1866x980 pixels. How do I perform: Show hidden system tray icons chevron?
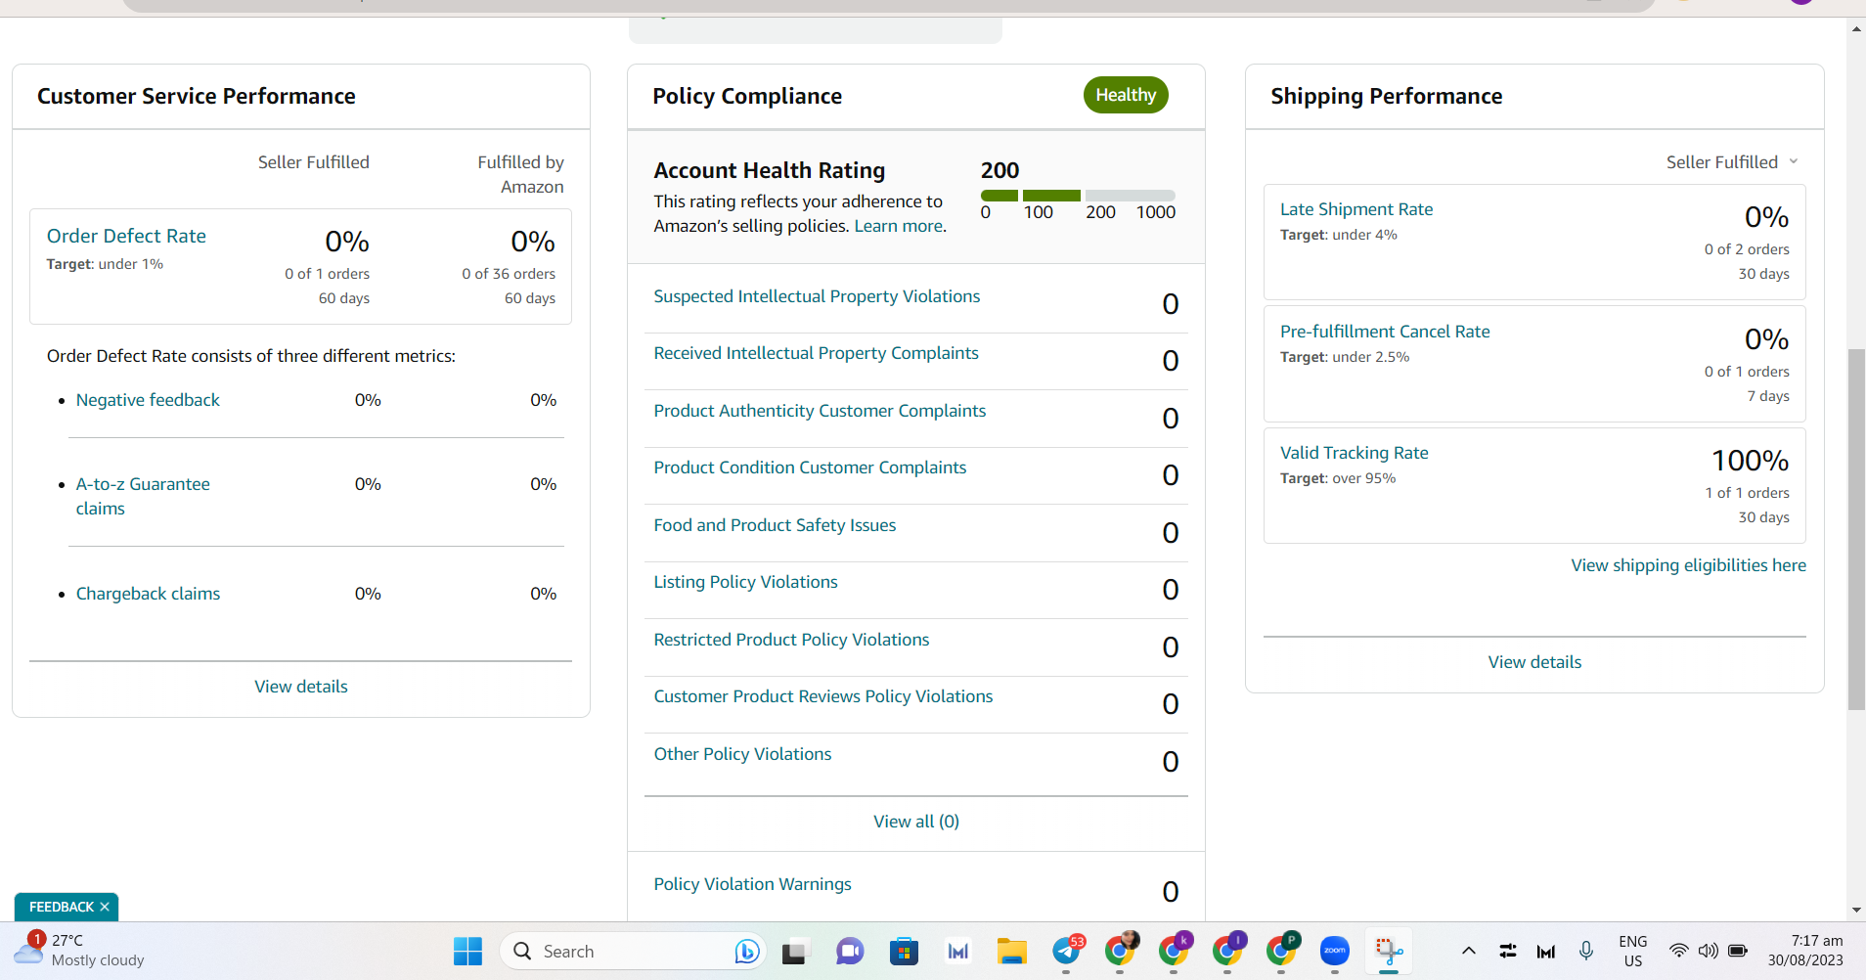coord(1468,951)
